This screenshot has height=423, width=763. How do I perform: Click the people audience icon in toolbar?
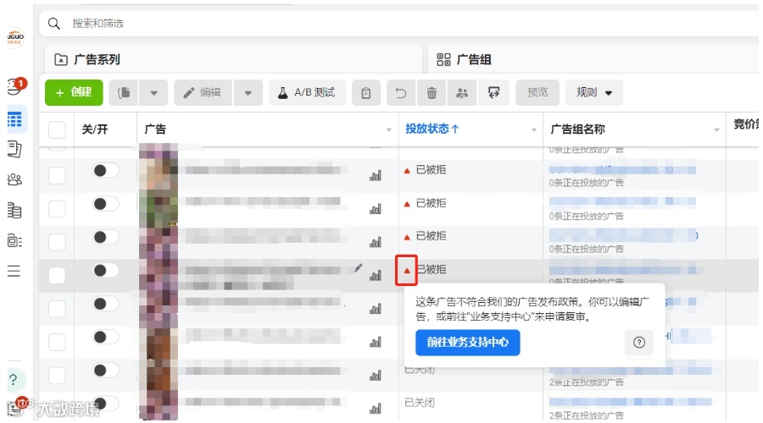(x=462, y=93)
